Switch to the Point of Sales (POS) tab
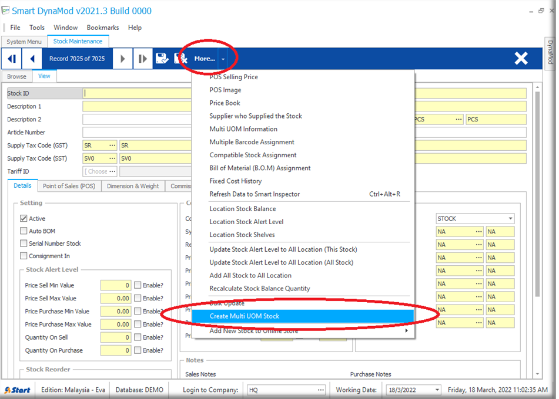The image size is (559, 399). pyautogui.click(x=69, y=186)
